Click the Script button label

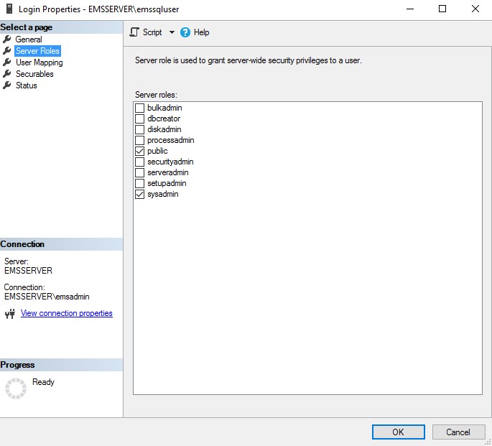[x=152, y=32]
